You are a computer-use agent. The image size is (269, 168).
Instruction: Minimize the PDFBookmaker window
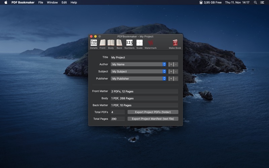coord(95,36)
